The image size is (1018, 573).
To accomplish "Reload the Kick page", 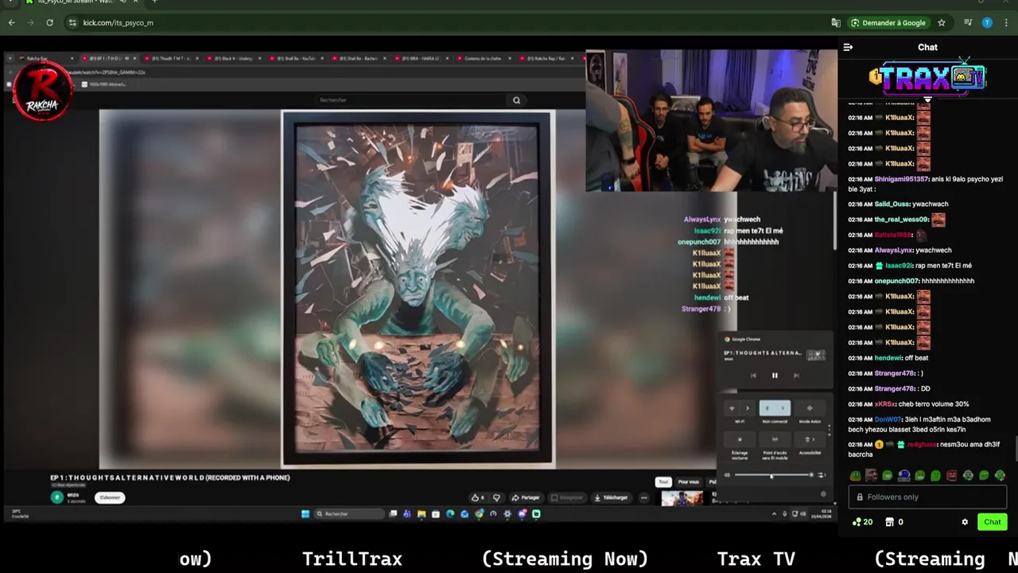I will click(49, 22).
